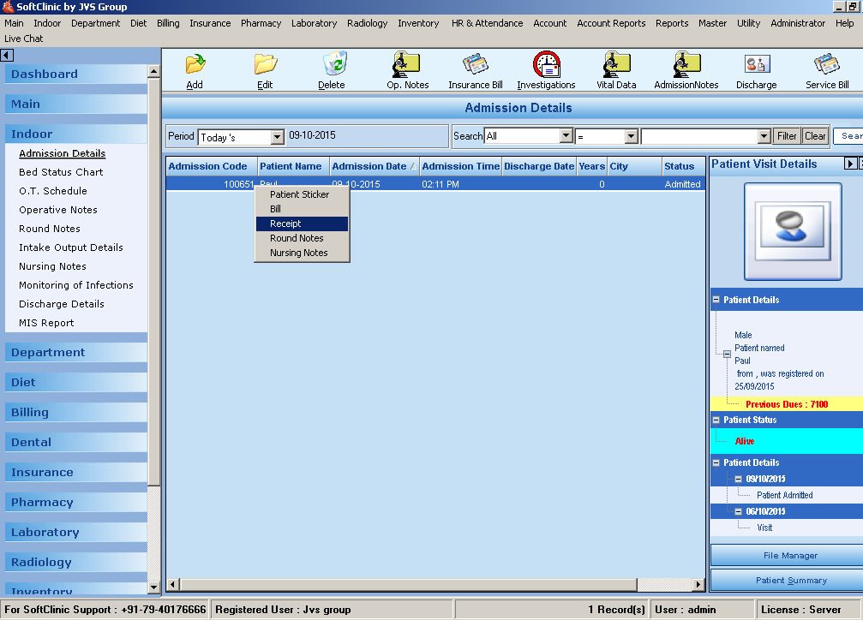Viewport: 863px width, 620px height.
Task: Click the Add toolbar icon
Action: pos(195,65)
